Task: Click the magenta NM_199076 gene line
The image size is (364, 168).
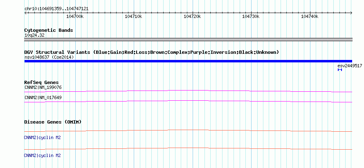Action: click(188, 91)
